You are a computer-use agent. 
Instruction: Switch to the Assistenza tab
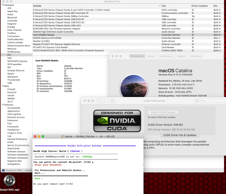[x=196, y=56]
